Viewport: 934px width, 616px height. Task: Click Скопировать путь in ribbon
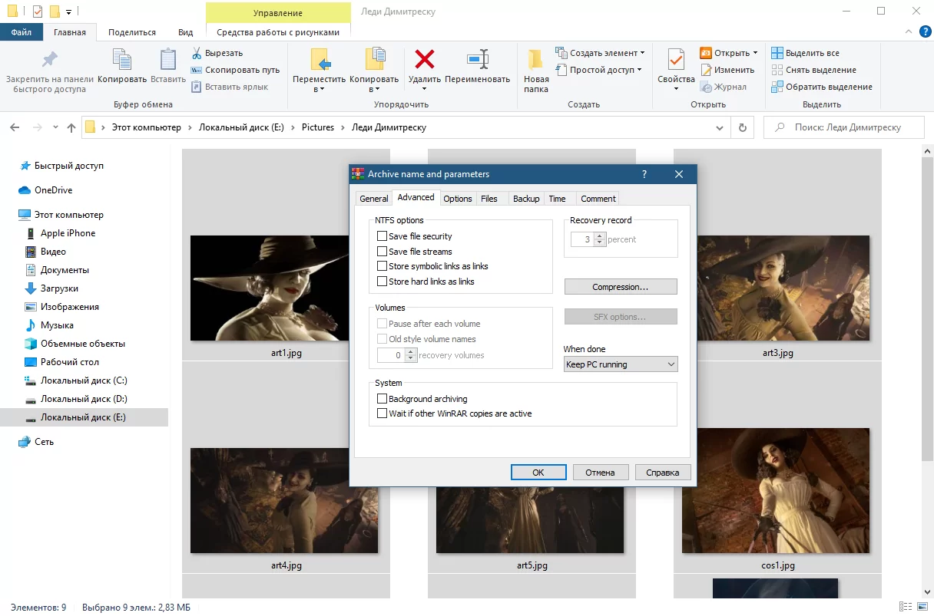coord(235,70)
